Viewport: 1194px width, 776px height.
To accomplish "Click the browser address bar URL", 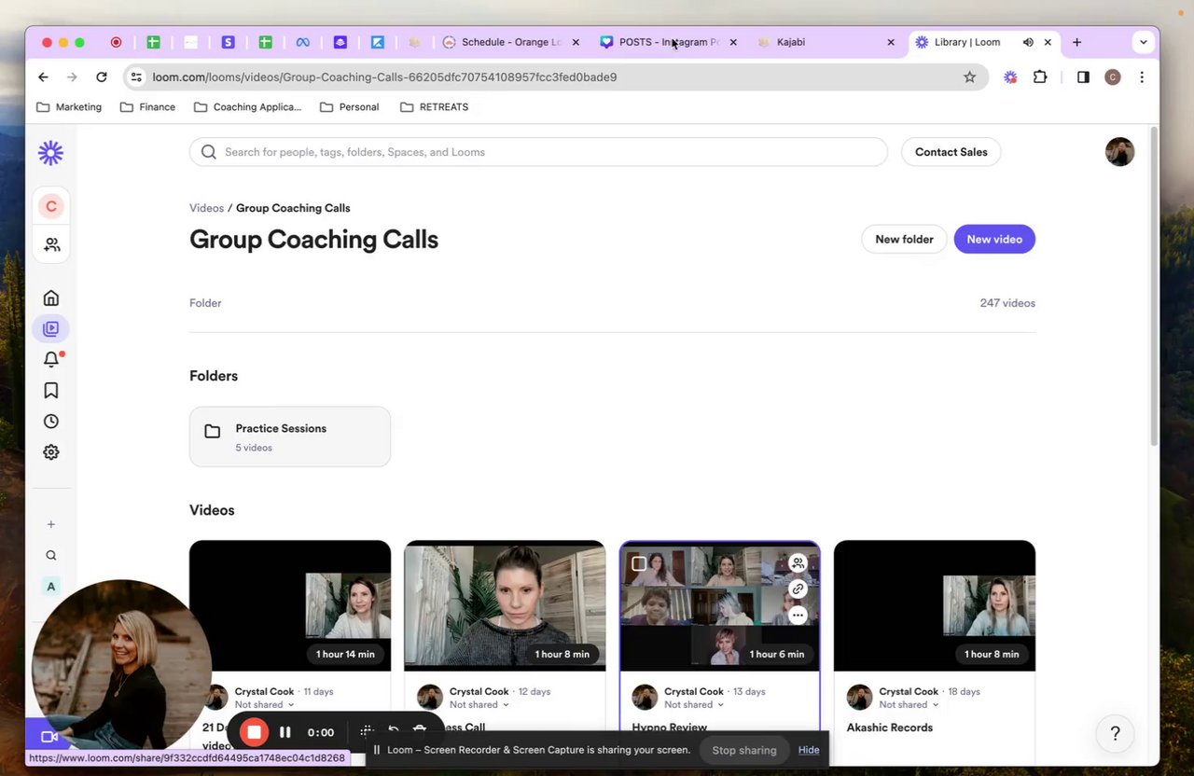I will tap(384, 77).
